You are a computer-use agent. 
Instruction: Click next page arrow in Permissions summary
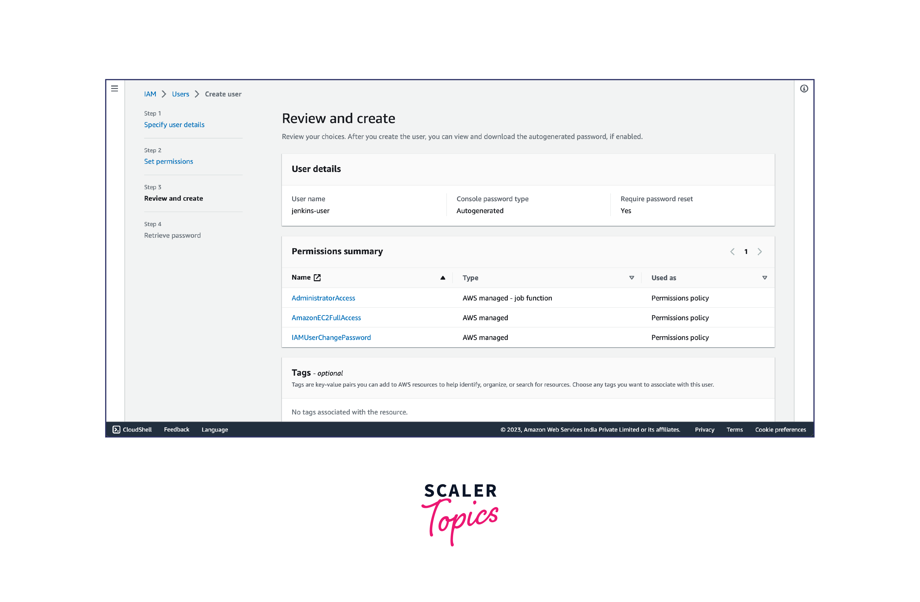[760, 251]
